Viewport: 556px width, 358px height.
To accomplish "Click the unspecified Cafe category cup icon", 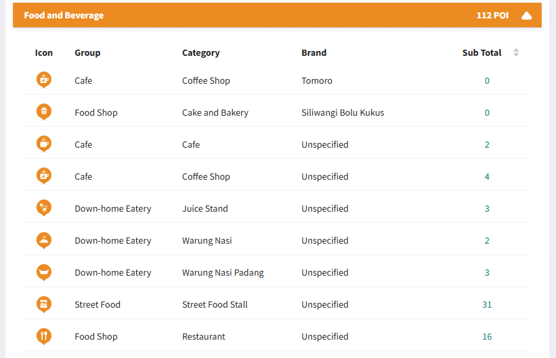I will pos(44,144).
